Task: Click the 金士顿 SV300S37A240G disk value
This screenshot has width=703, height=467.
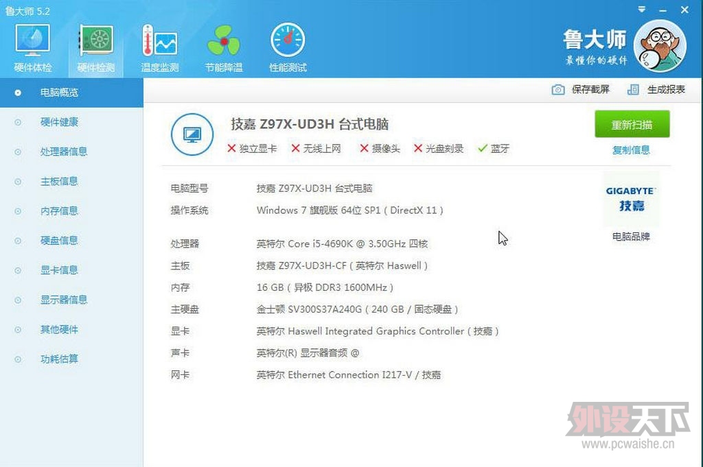Action: tap(357, 309)
